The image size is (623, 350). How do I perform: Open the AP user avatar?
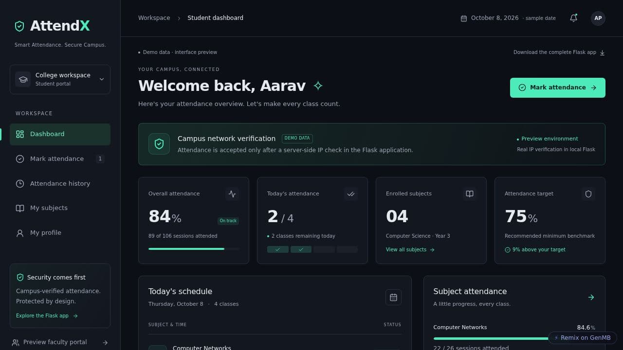[x=598, y=18]
